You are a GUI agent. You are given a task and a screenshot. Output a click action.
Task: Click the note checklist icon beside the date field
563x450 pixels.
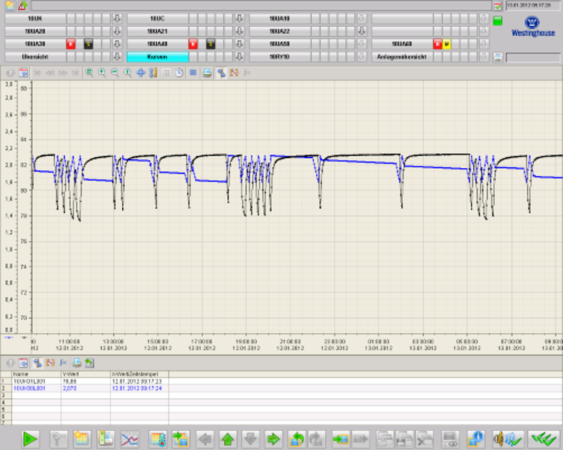498,6
